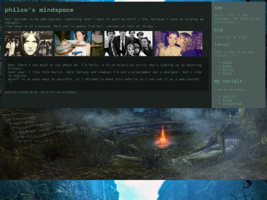The height and width of the screenshot is (200, 267).
Task: Click the "my socials" sidebar heading
Action: pos(228,81)
